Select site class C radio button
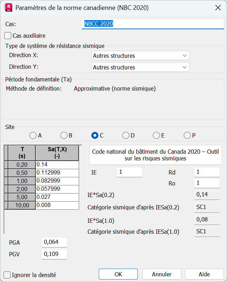This screenshot has height=282, width=227. [x=95, y=135]
